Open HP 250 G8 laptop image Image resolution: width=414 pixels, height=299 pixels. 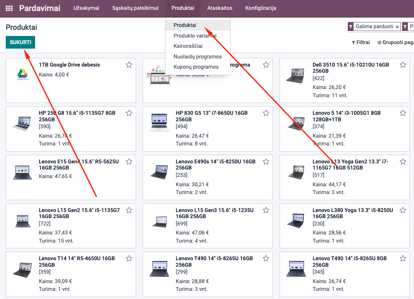click(x=22, y=123)
